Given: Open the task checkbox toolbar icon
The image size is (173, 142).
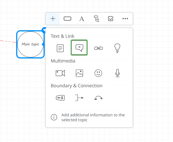Looking at the screenshot, I should point(111,18).
